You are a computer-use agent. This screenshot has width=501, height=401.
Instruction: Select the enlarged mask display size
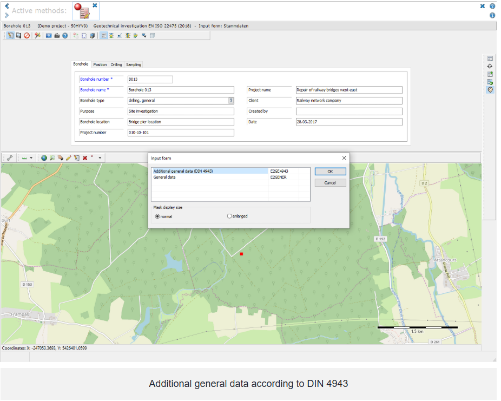tap(229, 216)
